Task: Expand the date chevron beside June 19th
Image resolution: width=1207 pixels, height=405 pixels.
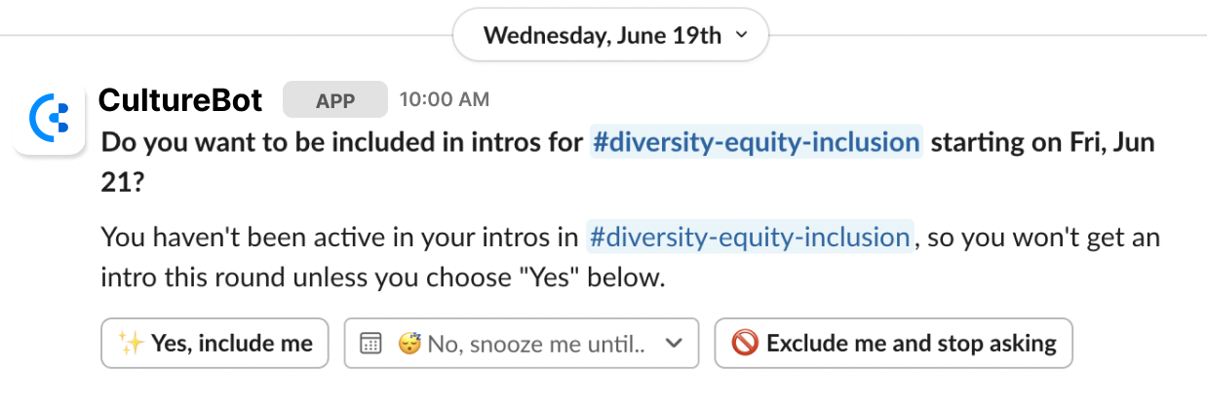Action: (x=741, y=36)
